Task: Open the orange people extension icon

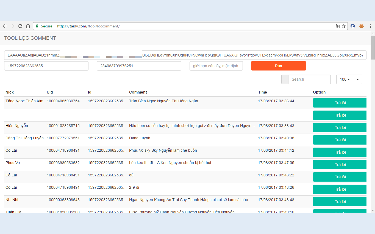Action: coord(361,26)
